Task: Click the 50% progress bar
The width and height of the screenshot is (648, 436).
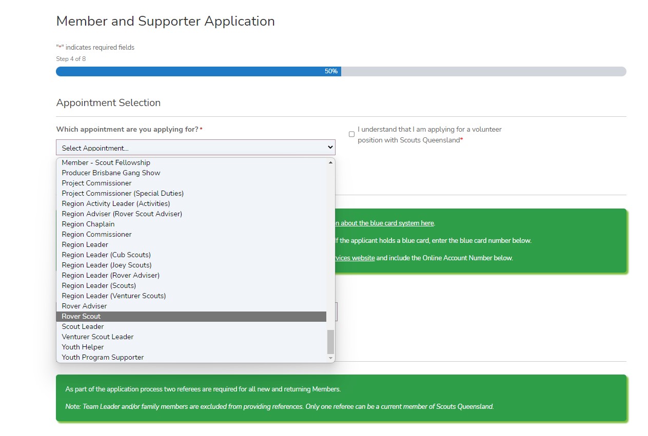Action: pos(341,71)
